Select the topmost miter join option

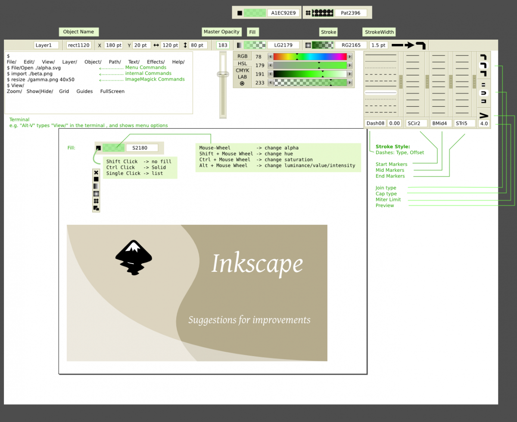click(483, 56)
